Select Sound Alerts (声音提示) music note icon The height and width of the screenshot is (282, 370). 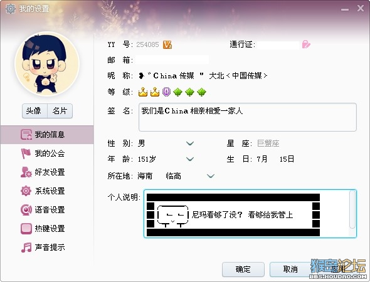[x=26, y=248]
